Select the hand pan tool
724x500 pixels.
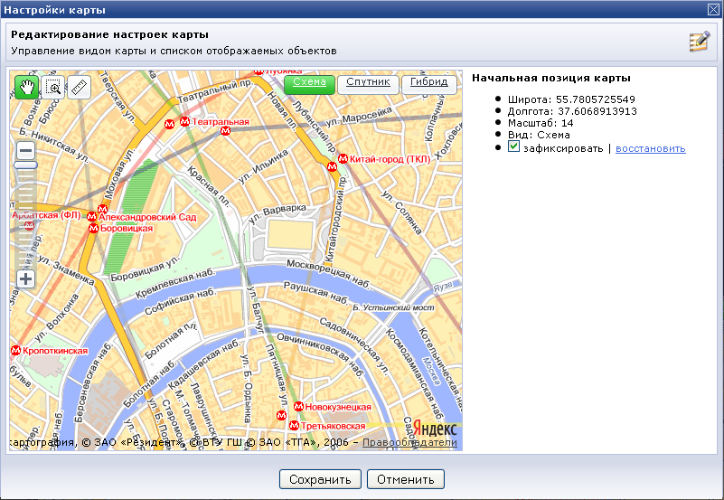pyautogui.click(x=27, y=88)
